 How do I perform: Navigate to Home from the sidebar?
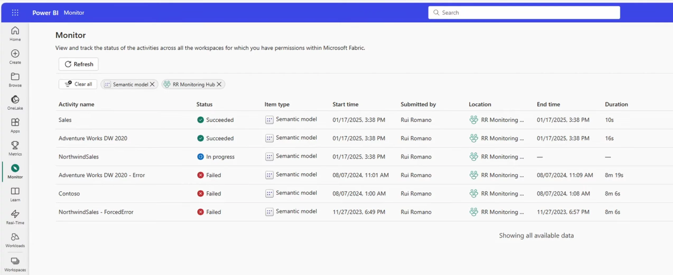point(15,33)
